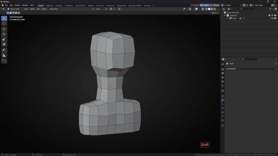Open outliner filter dropdown
Image resolution: width=278 pixels, height=156 pixels.
click(x=271, y=9)
